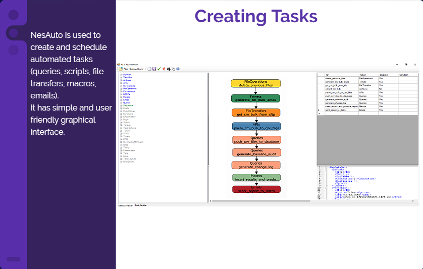Select send_report_to_distro cell in the grid
Screen dimensions: 423x269
tap(342, 110)
